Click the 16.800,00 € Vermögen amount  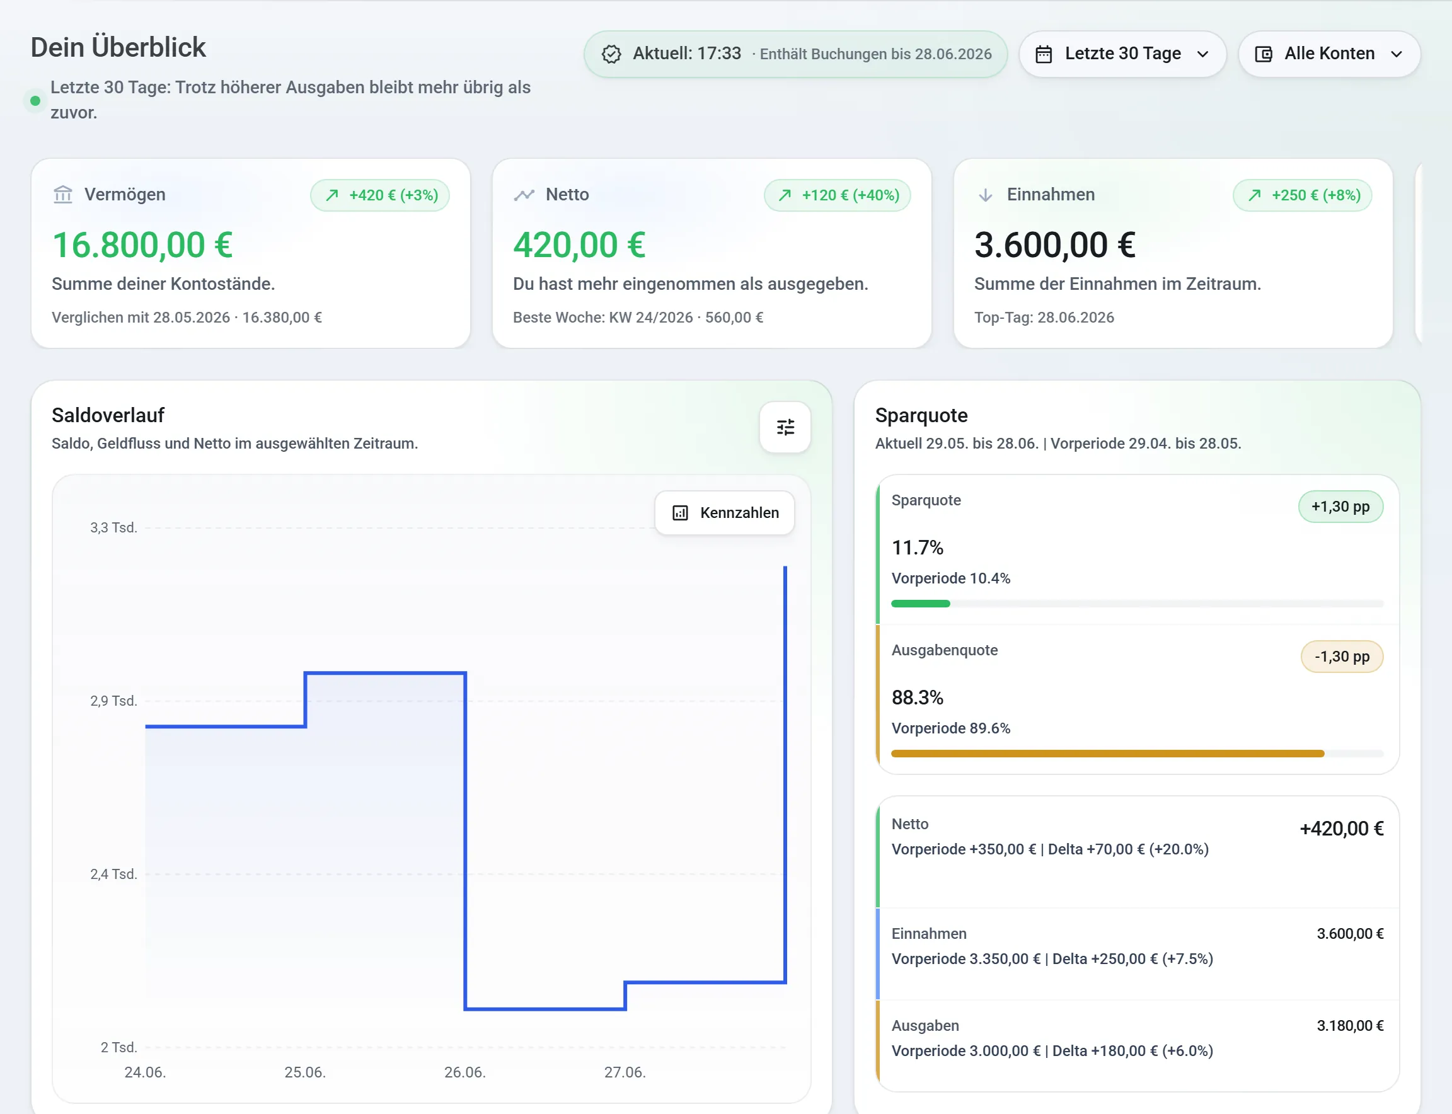[x=142, y=244]
